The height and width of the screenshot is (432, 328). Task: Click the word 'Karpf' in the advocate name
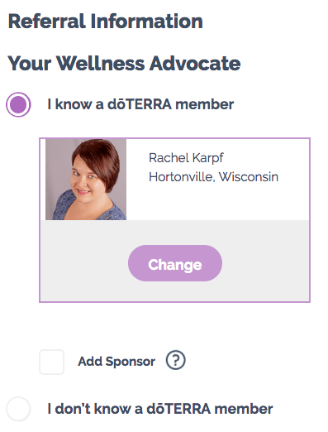[208, 158]
